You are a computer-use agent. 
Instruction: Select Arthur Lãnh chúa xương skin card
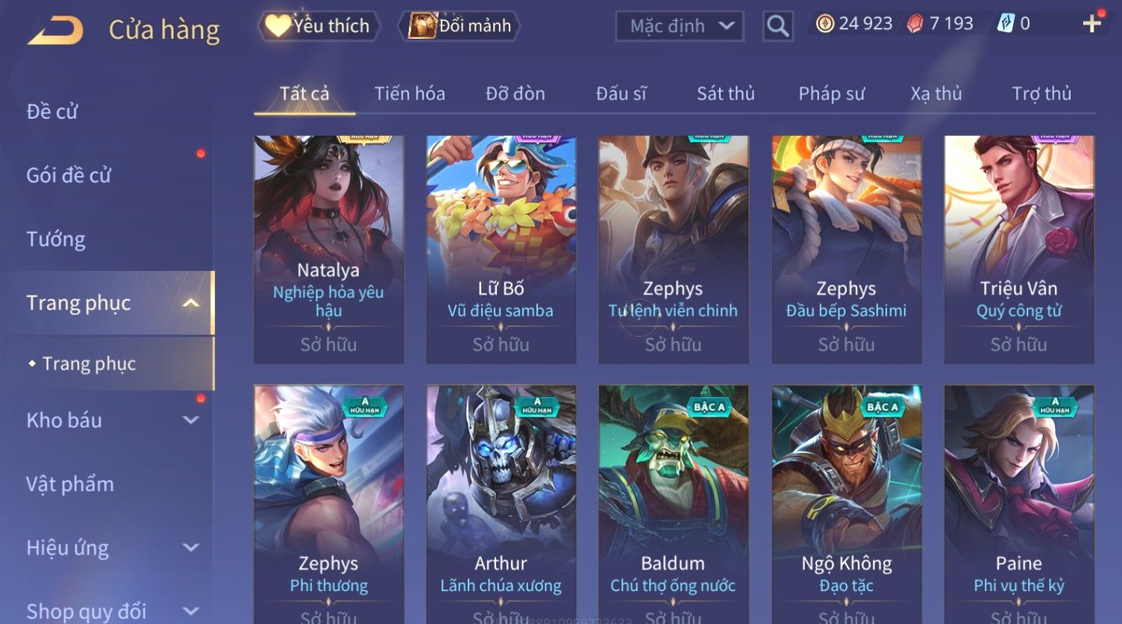(x=501, y=504)
